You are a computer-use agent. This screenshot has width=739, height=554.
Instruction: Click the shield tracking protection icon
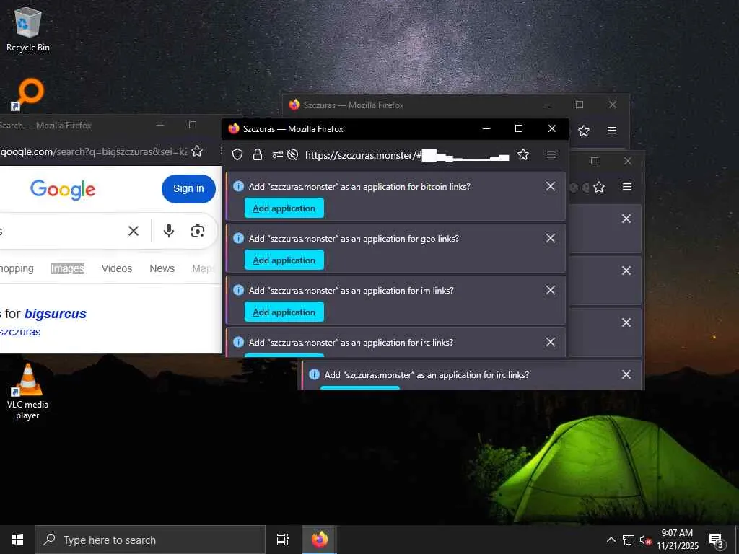click(x=237, y=154)
